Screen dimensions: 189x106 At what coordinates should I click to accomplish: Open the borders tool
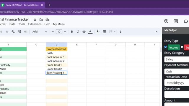click(x=104, y=32)
